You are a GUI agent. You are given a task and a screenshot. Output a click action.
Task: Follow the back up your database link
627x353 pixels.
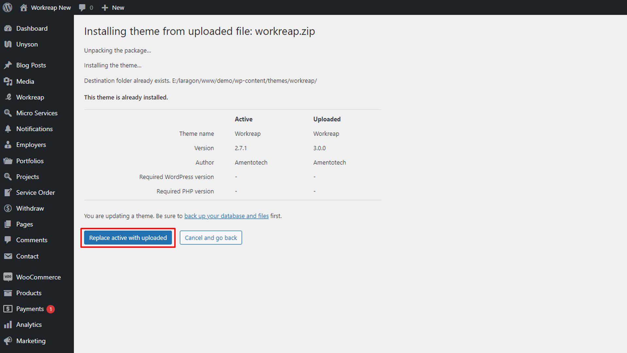[x=226, y=216]
